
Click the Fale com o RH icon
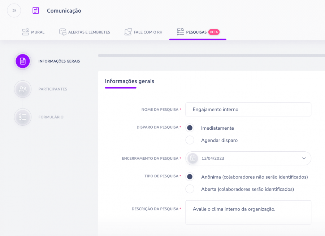128,32
